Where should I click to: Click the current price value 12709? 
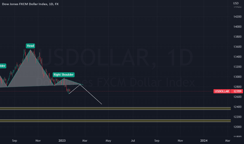237,91
